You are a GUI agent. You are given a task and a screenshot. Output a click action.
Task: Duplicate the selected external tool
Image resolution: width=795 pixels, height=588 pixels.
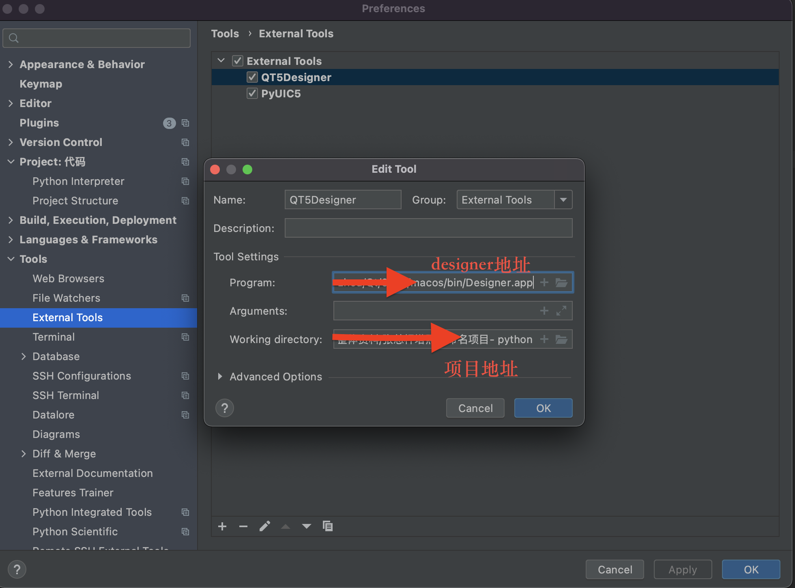[x=328, y=526]
